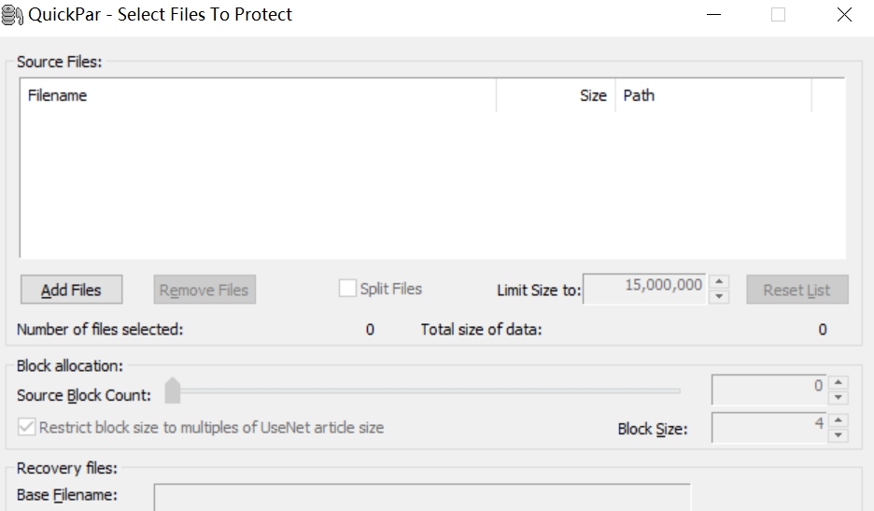Minimize the QuickPar window

click(714, 15)
